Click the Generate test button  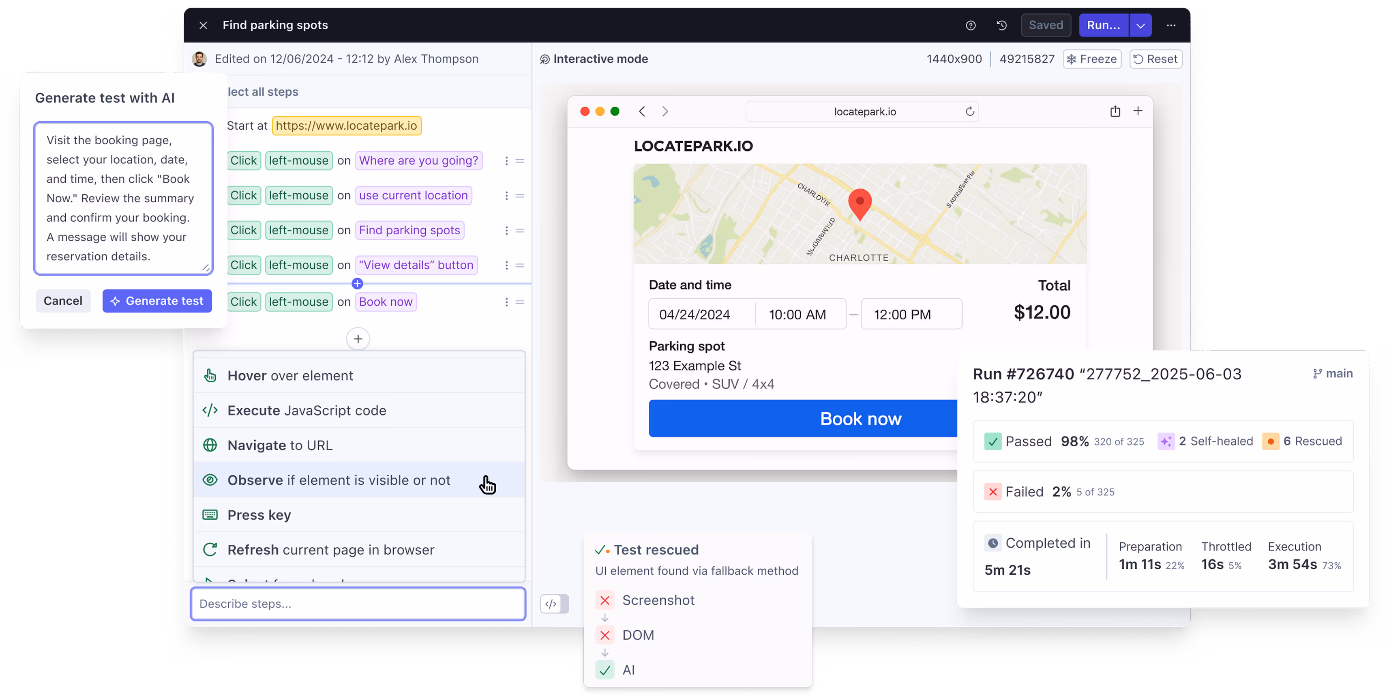coord(157,301)
